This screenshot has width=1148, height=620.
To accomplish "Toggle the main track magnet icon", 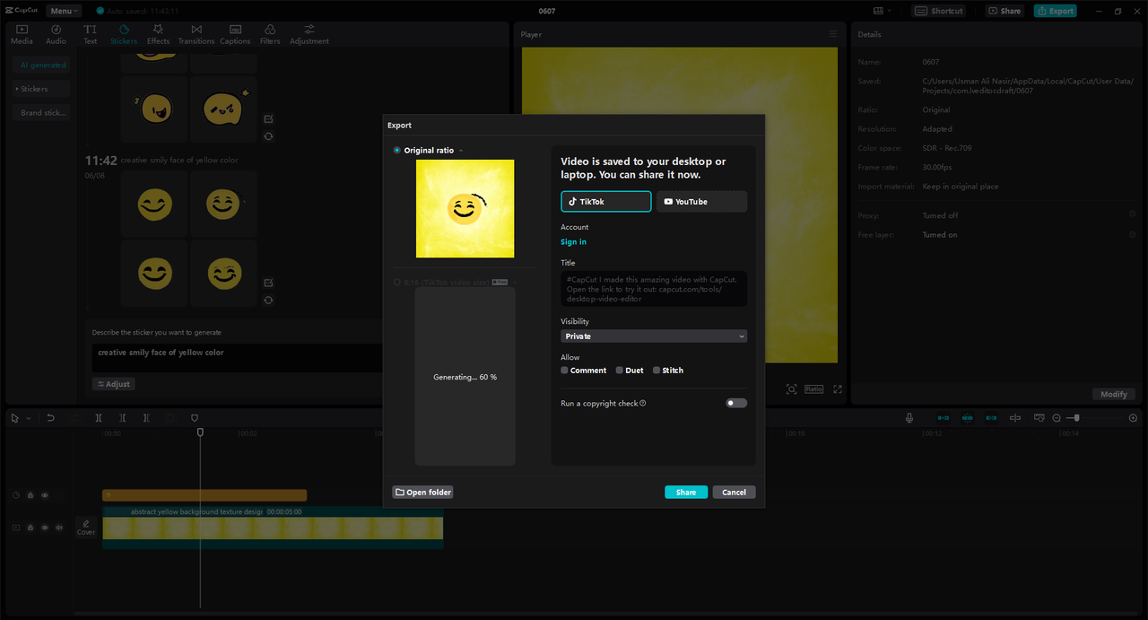I will click(944, 418).
